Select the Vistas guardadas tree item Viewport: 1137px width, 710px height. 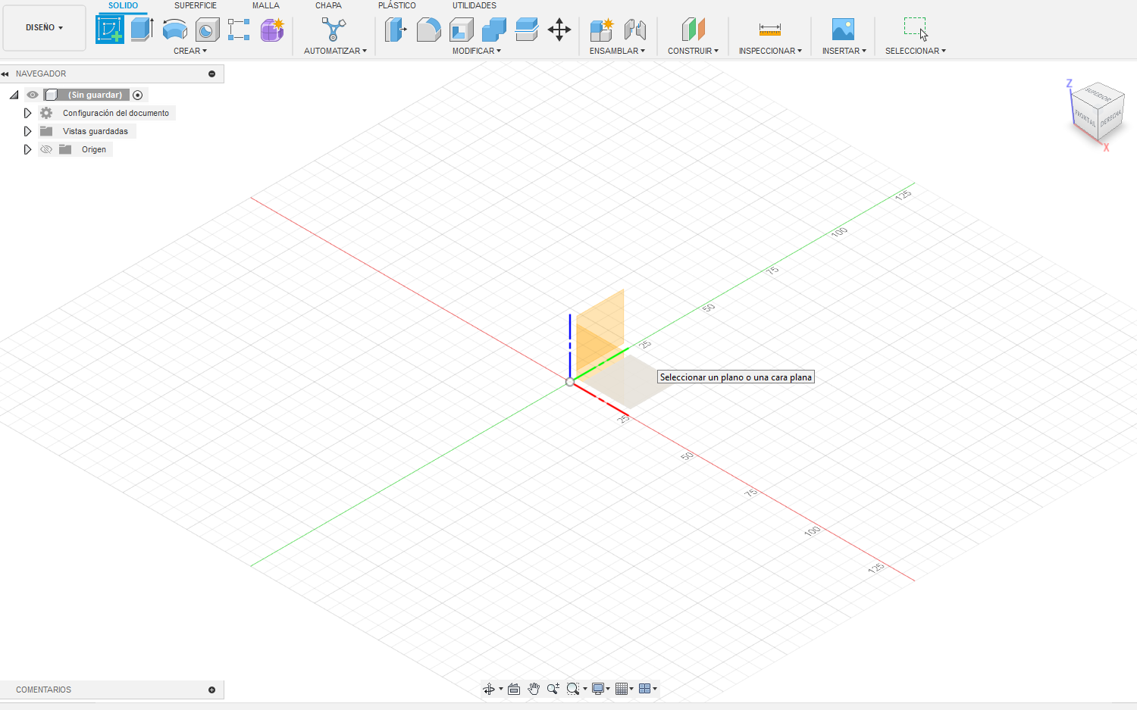pos(96,131)
